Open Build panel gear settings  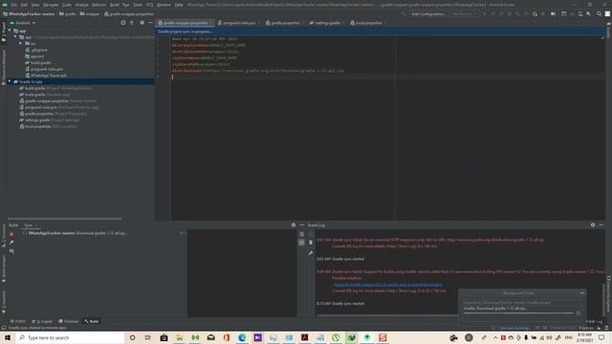[x=294, y=226]
